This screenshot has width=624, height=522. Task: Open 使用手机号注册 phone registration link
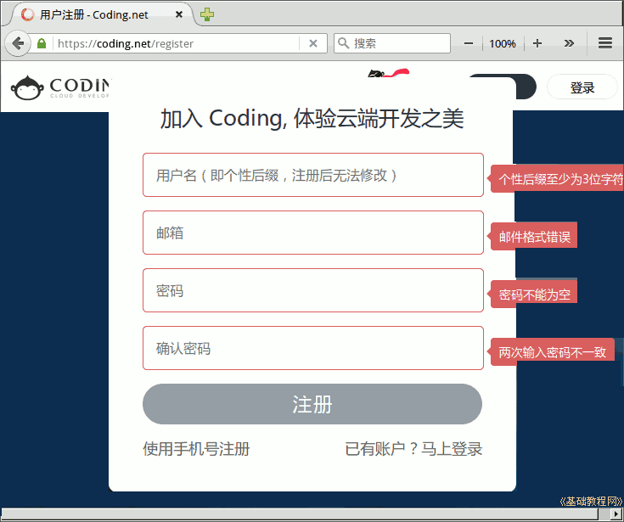point(196,449)
